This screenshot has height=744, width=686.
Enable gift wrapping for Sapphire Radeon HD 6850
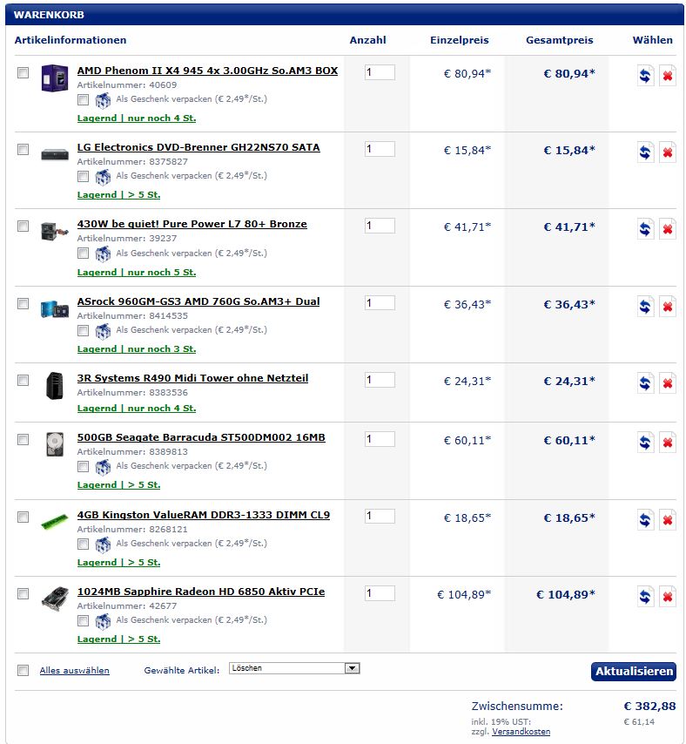point(83,620)
